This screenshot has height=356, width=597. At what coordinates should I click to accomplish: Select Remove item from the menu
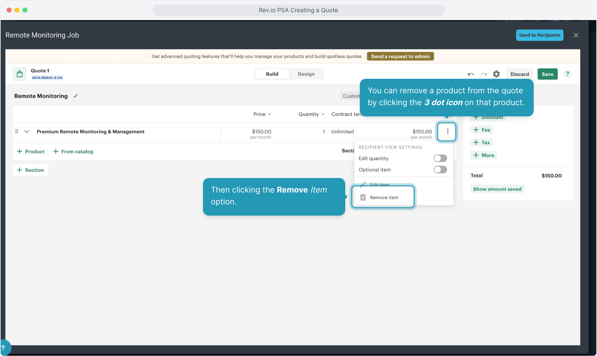384,197
